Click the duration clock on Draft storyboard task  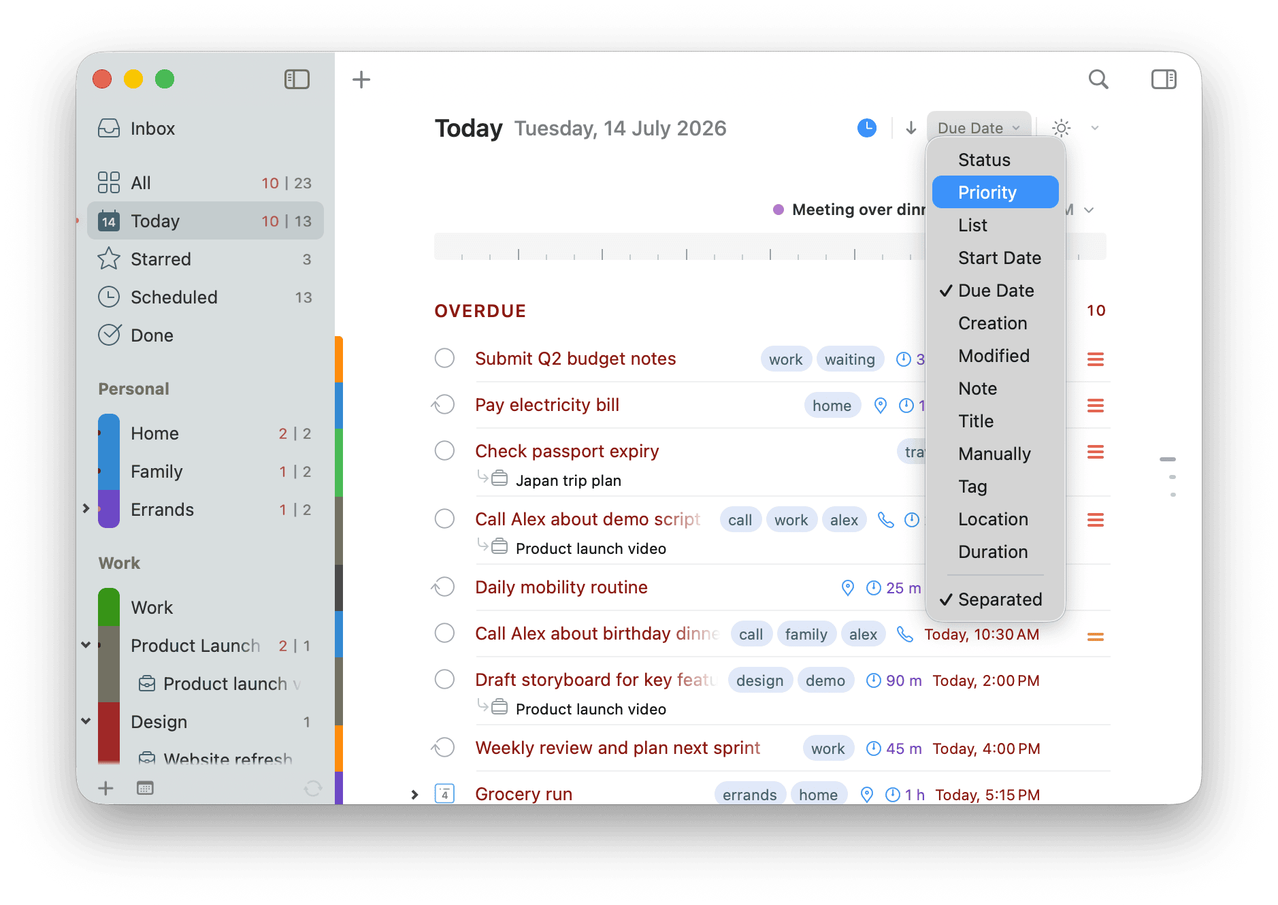873,680
